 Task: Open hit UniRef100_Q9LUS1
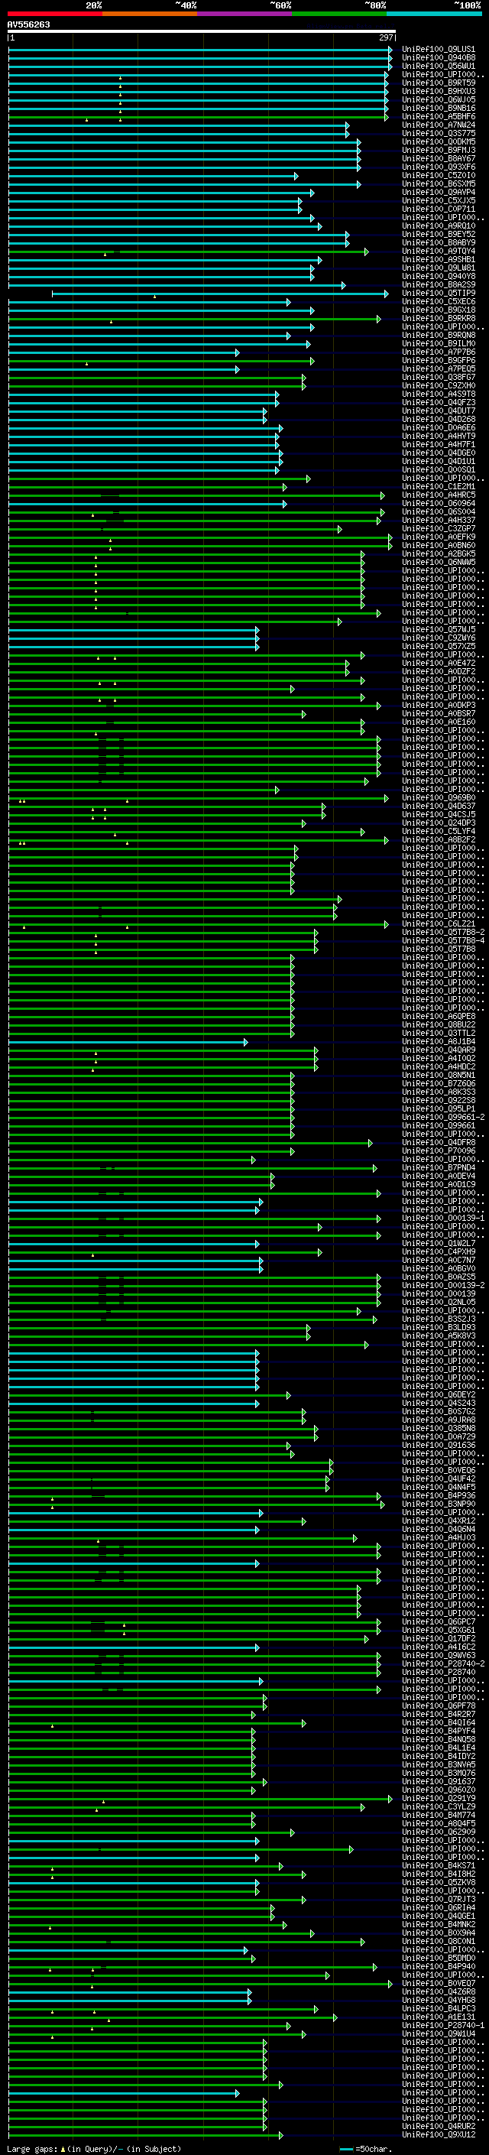(x=438, y=50)
